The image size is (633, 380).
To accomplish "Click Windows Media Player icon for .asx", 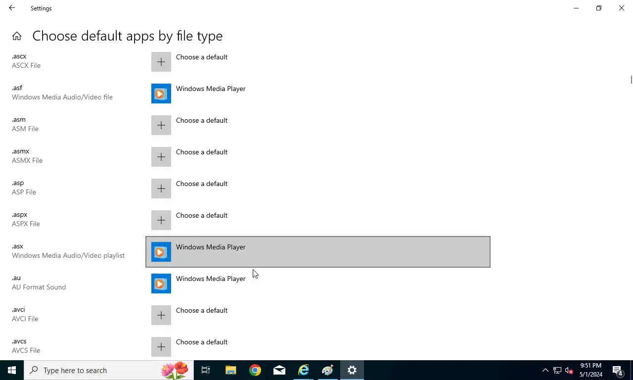I will pyautogui.click(x=161, y=252).
